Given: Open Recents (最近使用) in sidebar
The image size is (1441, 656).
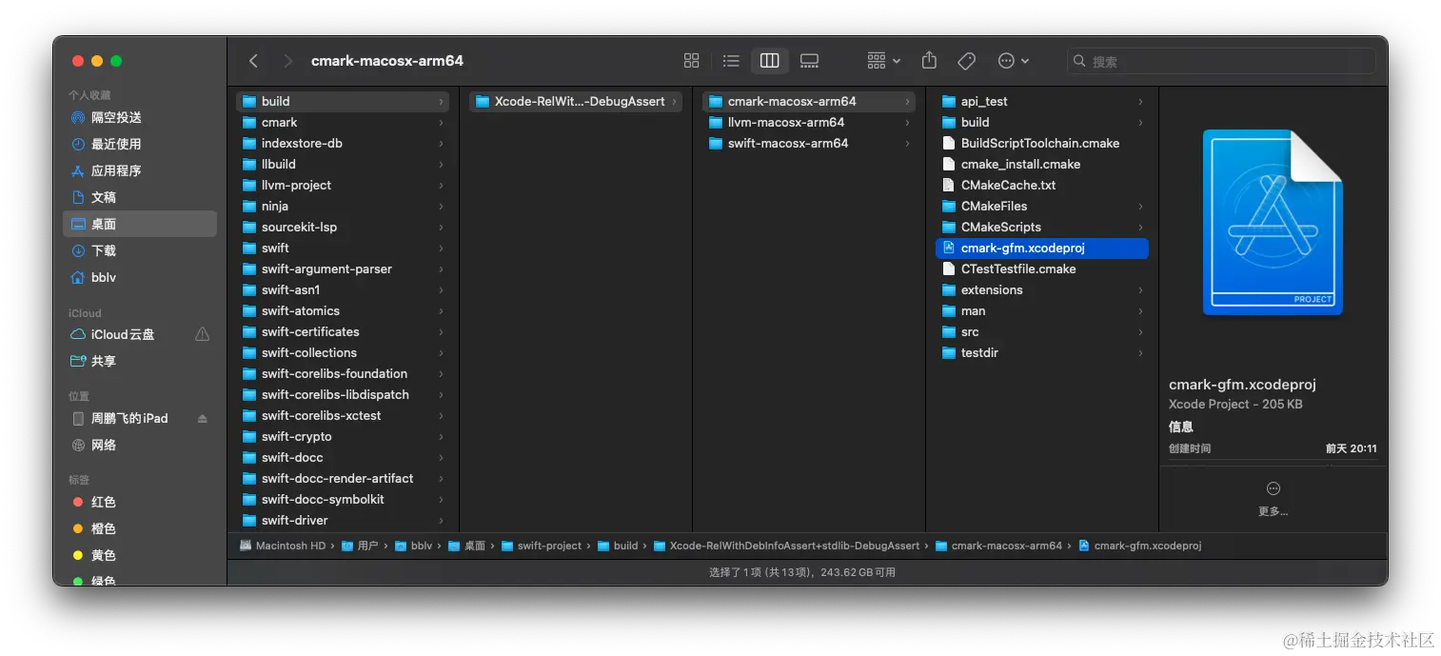Looking at the screenshot, I should (140, 144).
